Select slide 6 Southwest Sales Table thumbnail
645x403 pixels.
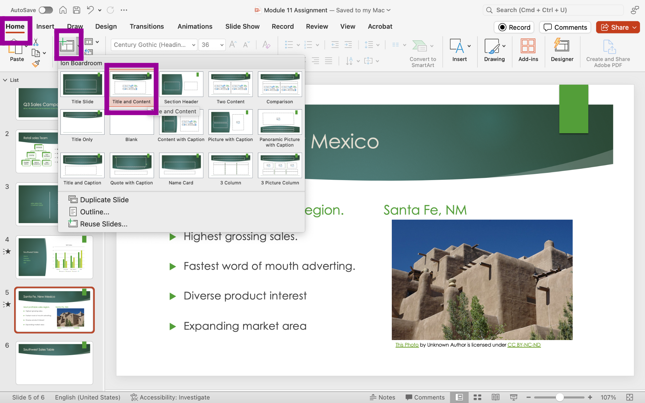(x=54, y=363)
